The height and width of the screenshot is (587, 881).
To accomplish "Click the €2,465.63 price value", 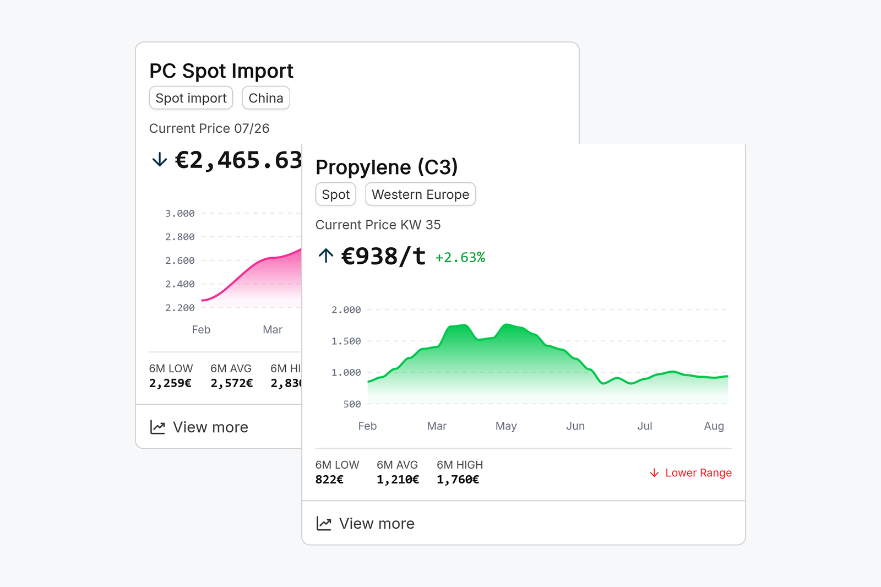I will pos(238,160).
